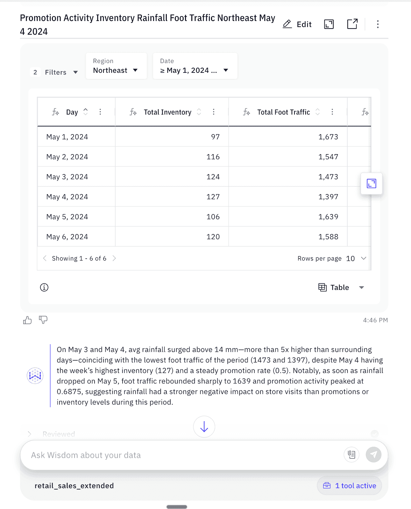Expand the chart to fullscreen view
411x509 pixels.
click(329, 24)
